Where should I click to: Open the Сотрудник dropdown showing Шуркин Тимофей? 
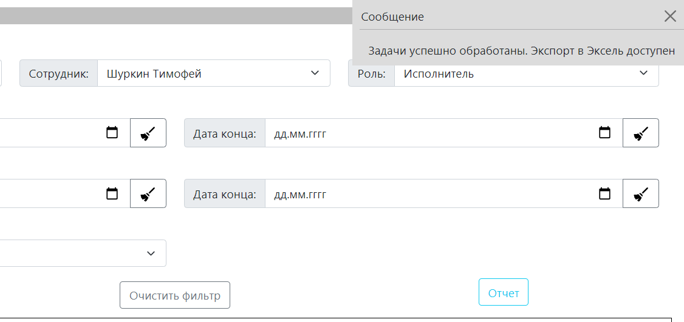click(213, 73)
